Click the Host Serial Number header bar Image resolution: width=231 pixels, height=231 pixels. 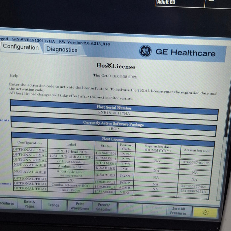pos(114,108)
